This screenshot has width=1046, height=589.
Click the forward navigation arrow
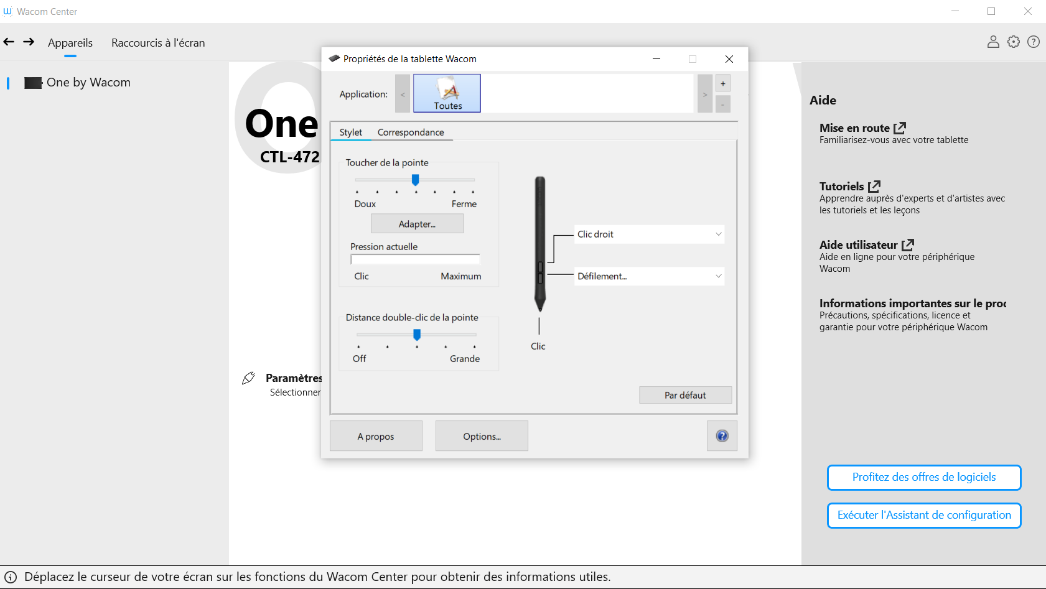coord(29,42)
